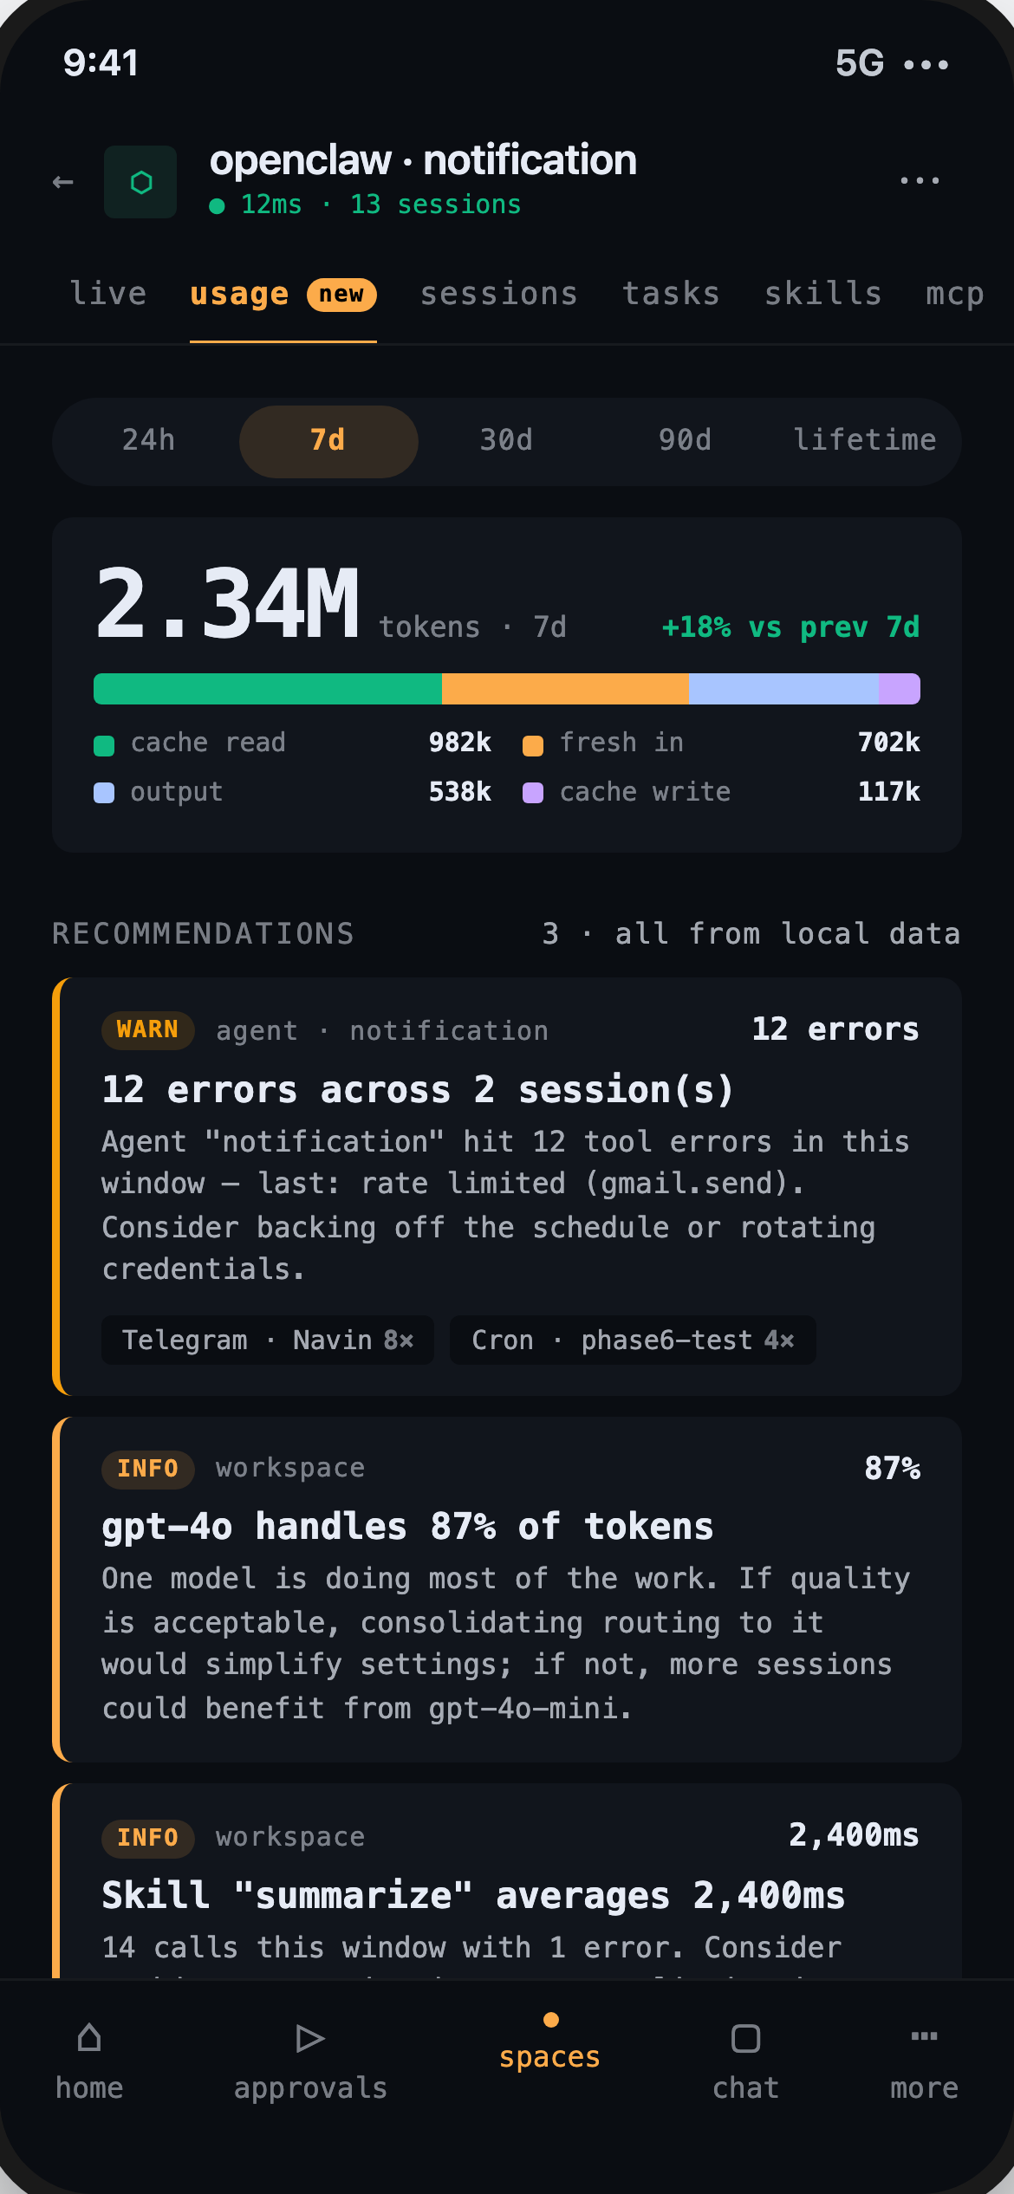This screenshot has height=2194, width=1014.
Task: Select the 30d time range
Action: point(506,440)
